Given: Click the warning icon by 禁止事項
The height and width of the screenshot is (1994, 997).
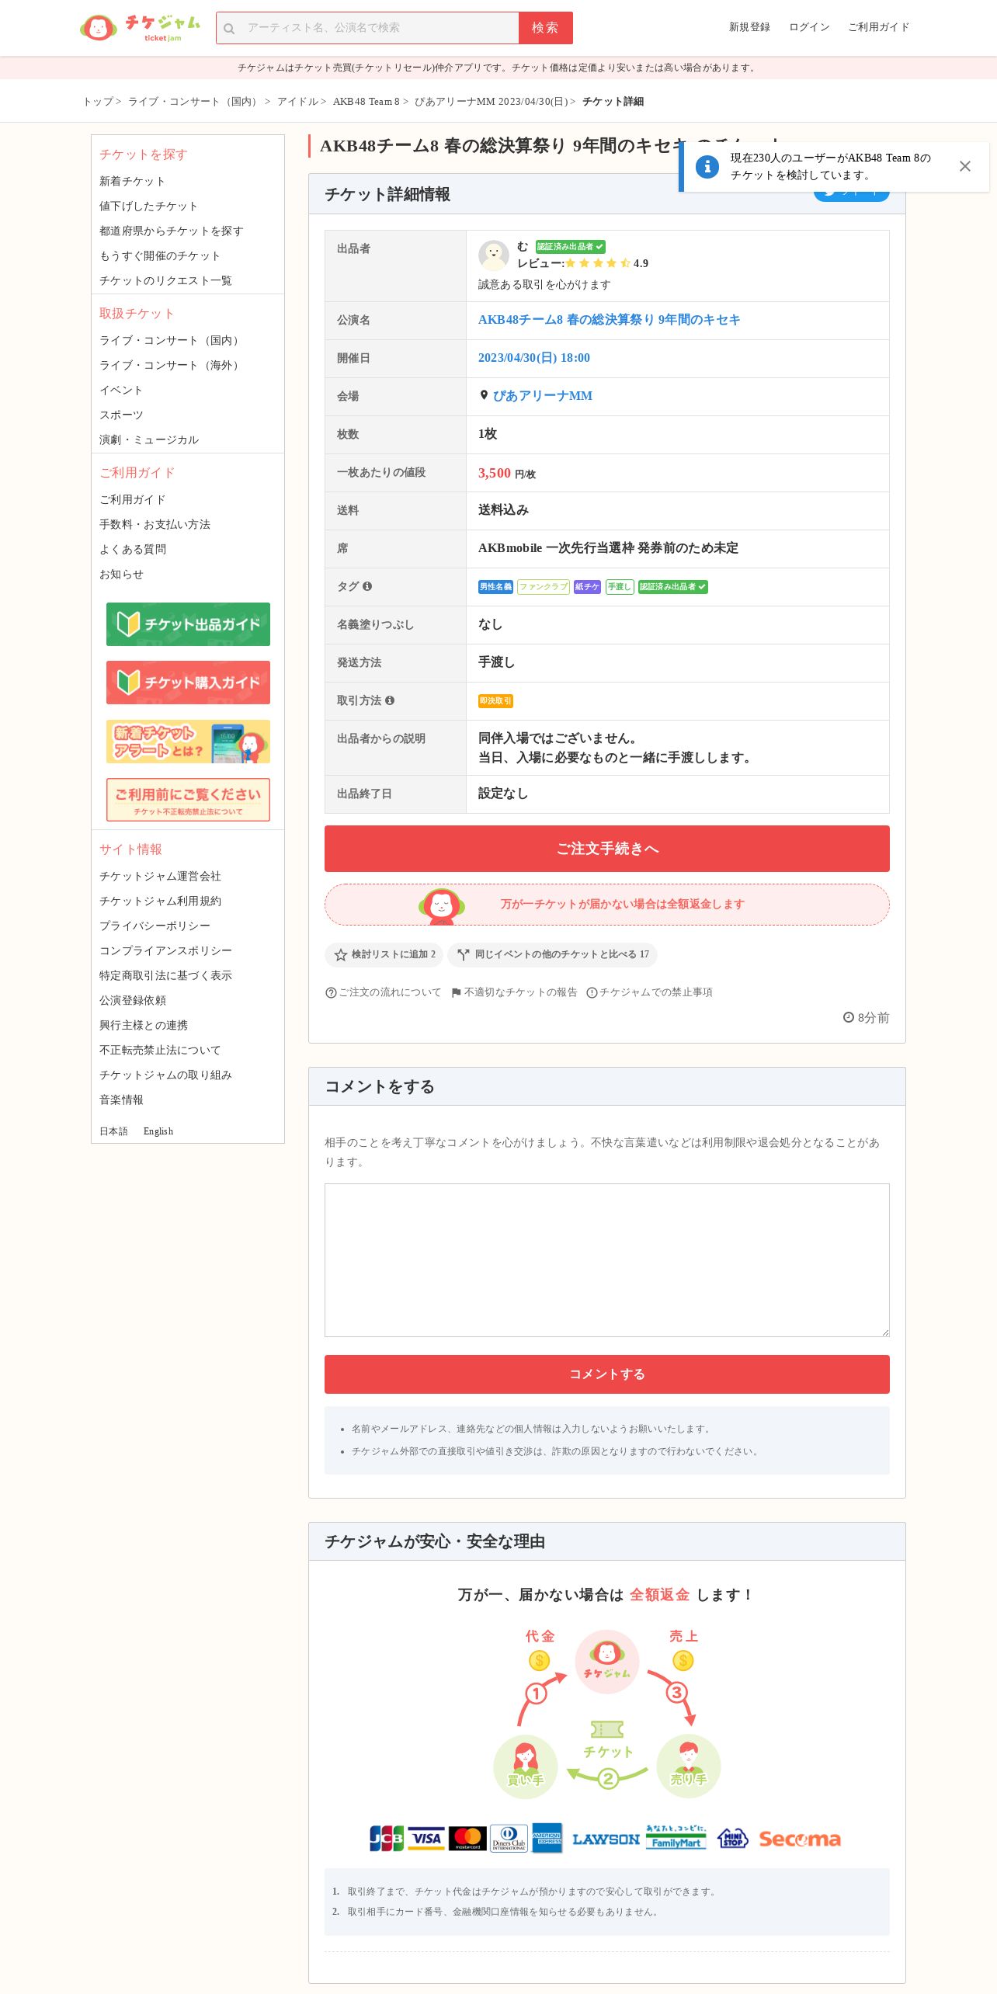Looking at the screenshot, I should [592, 992].
